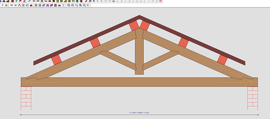Select the left dark-red roof covering slope
The image size is (270, 119).
86,40
